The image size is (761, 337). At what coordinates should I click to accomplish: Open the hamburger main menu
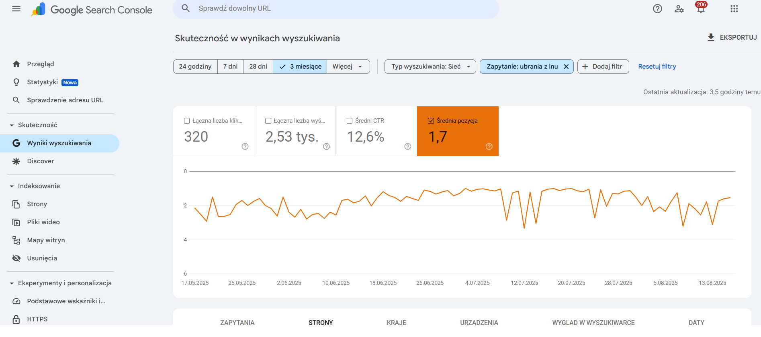(x=16, y=9)
